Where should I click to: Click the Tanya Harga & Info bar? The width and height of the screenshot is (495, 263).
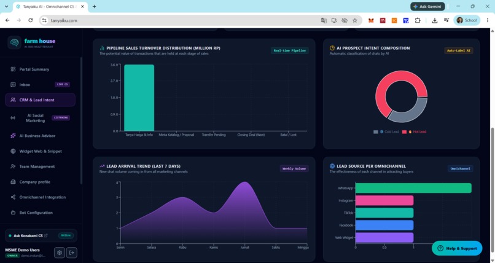(x=139, y=98)
